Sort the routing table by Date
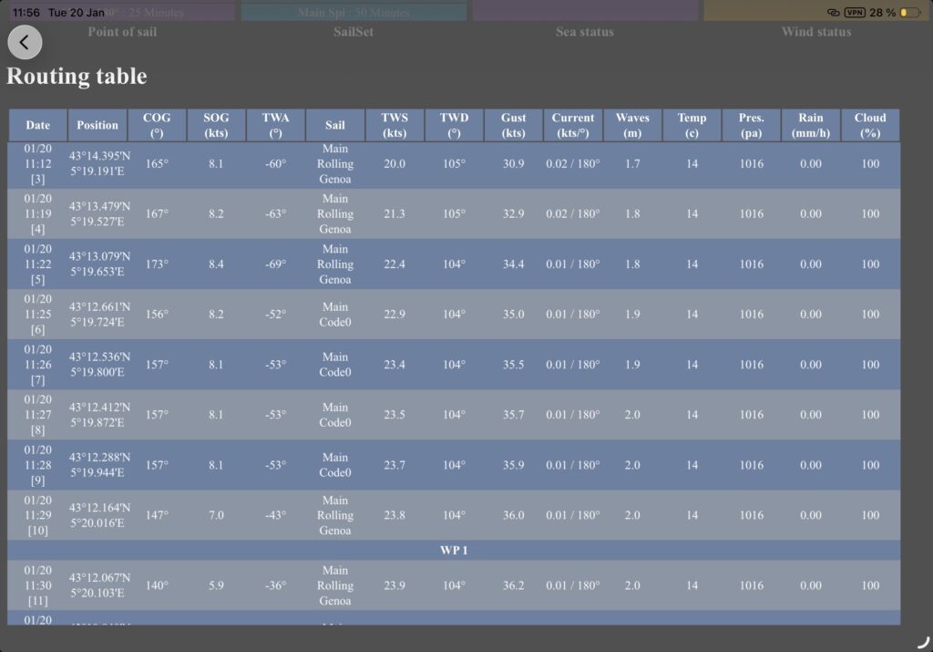The image size is (933, 652). [x=37, y=124]
